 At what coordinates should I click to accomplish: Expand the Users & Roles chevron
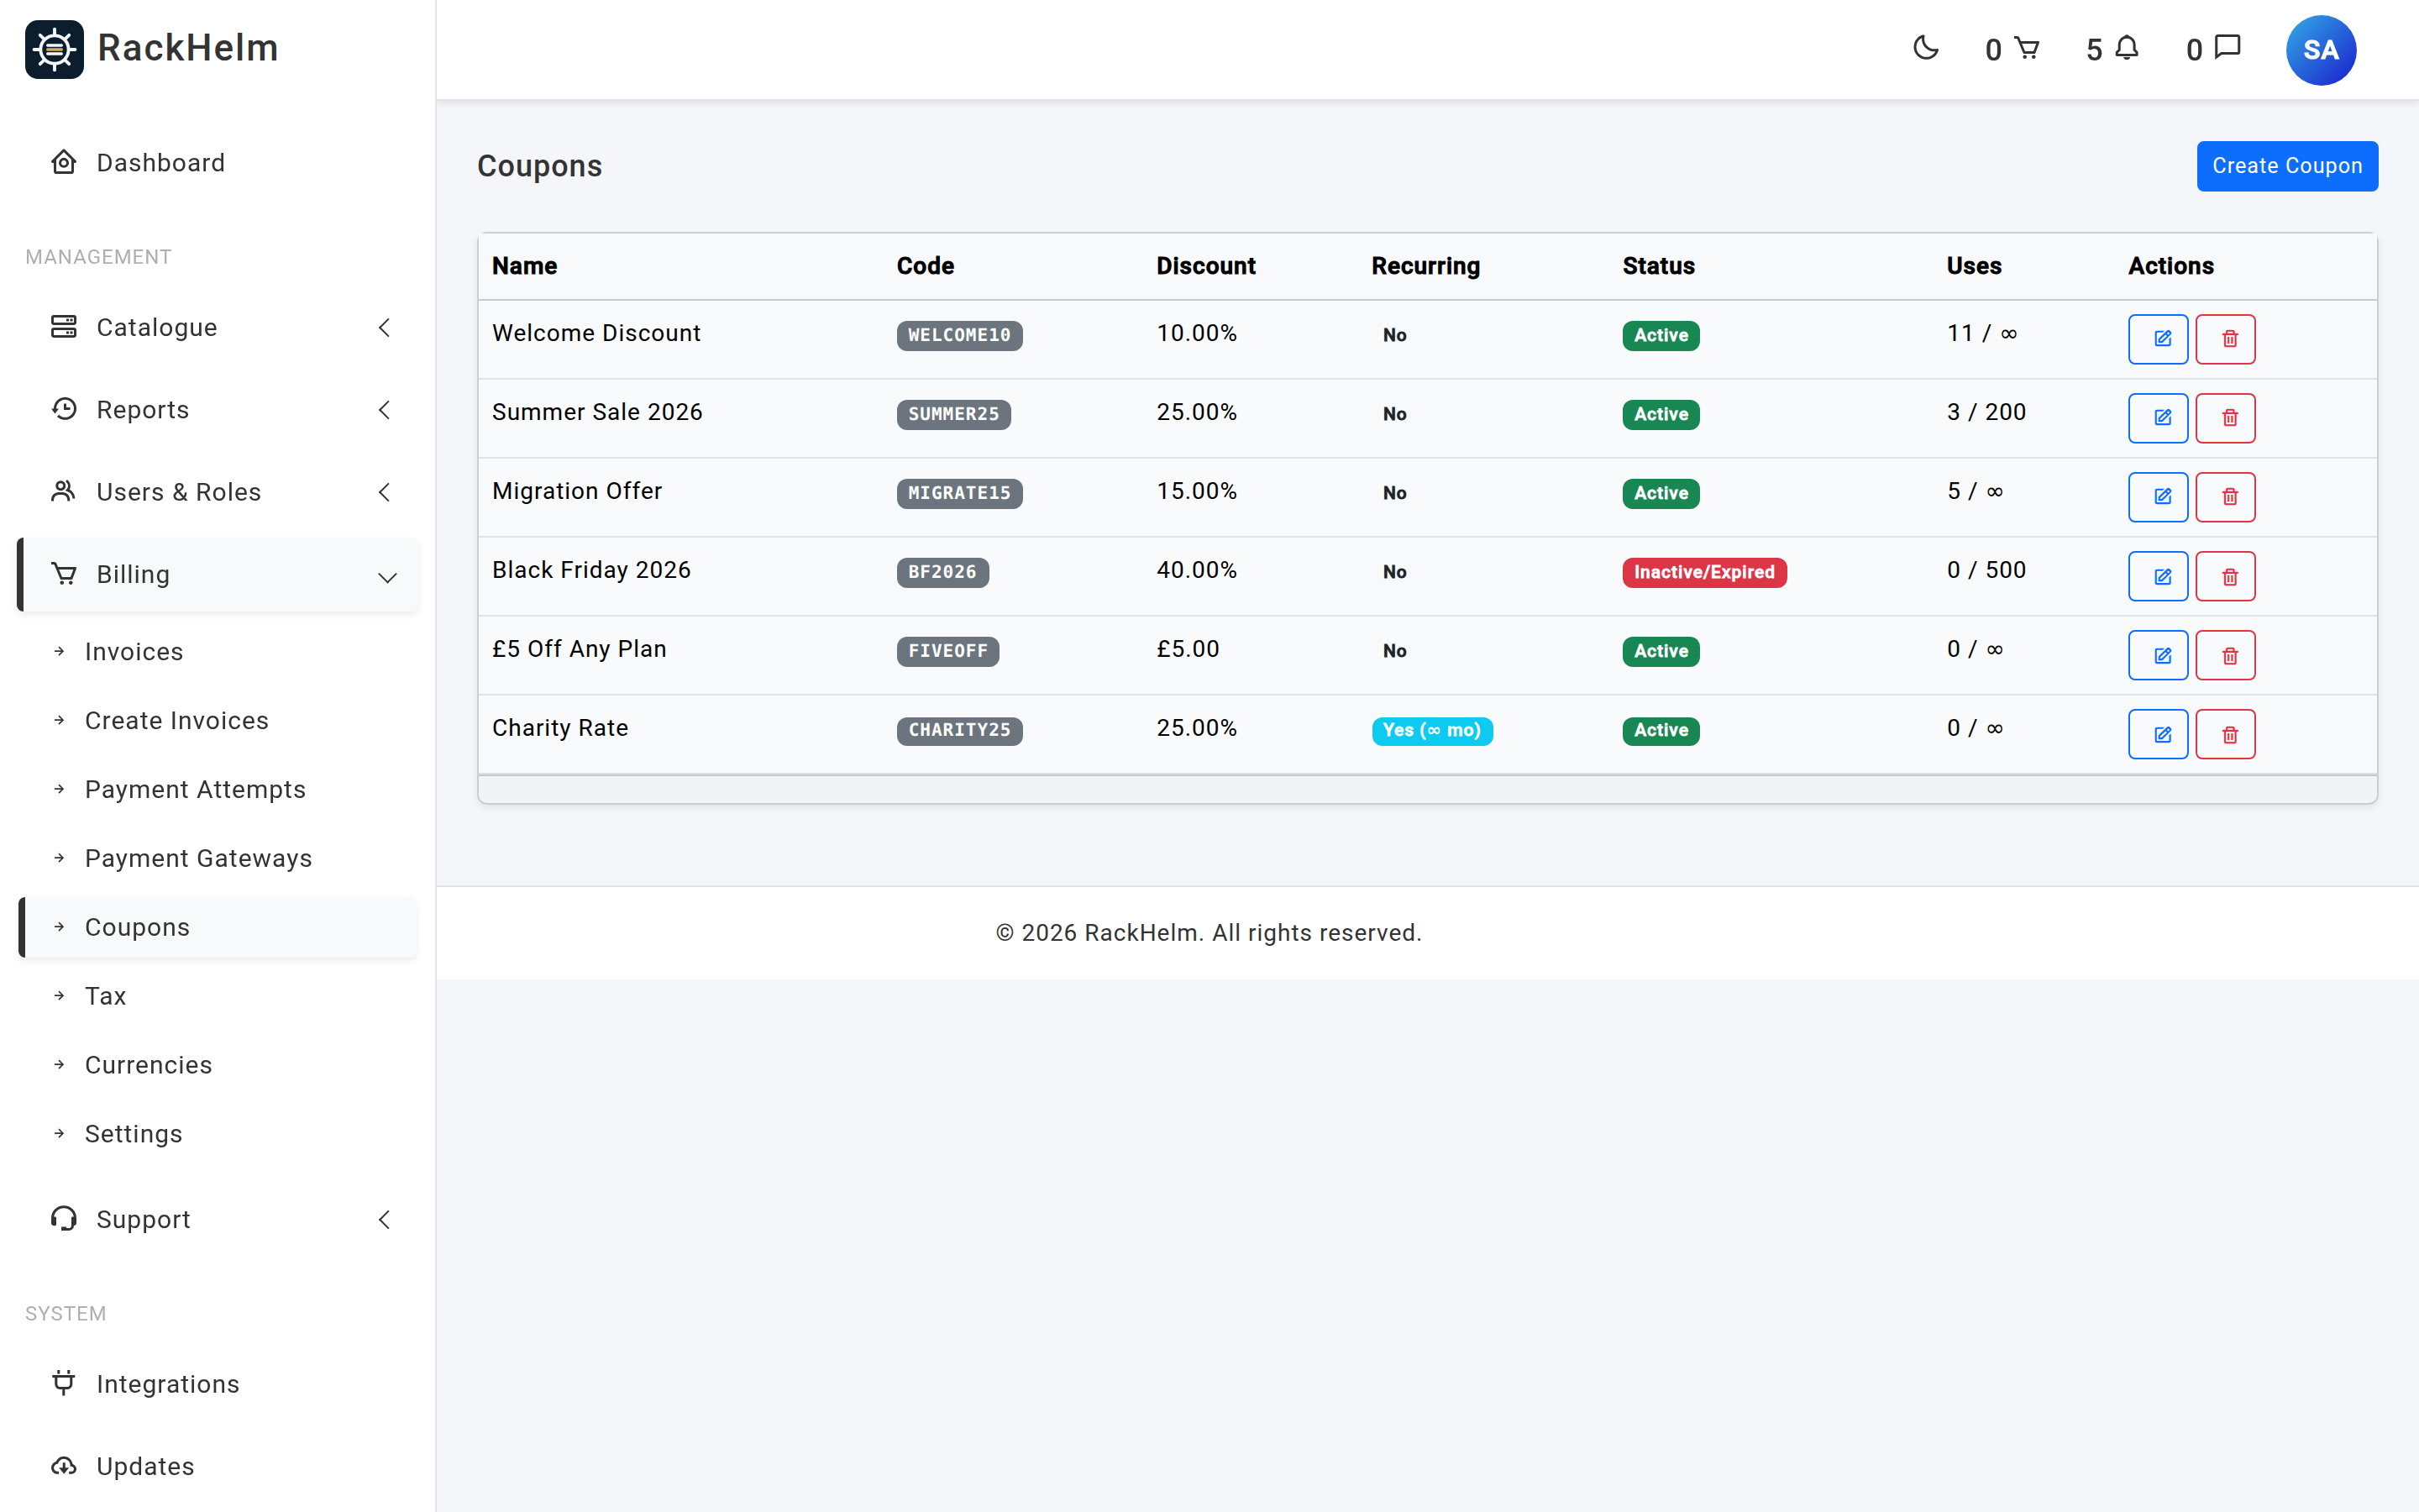[385, 492]
